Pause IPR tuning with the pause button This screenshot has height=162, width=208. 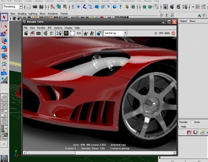[x=156, y=33]
